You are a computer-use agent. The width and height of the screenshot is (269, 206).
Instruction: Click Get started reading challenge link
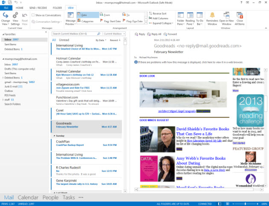pos(239,143)
